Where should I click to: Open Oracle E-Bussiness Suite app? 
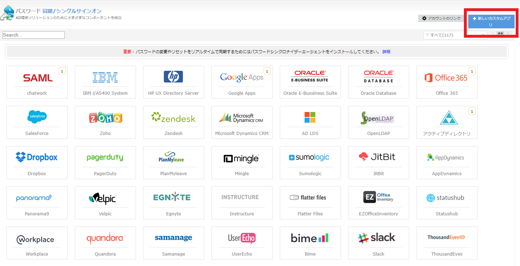point(310,82)
